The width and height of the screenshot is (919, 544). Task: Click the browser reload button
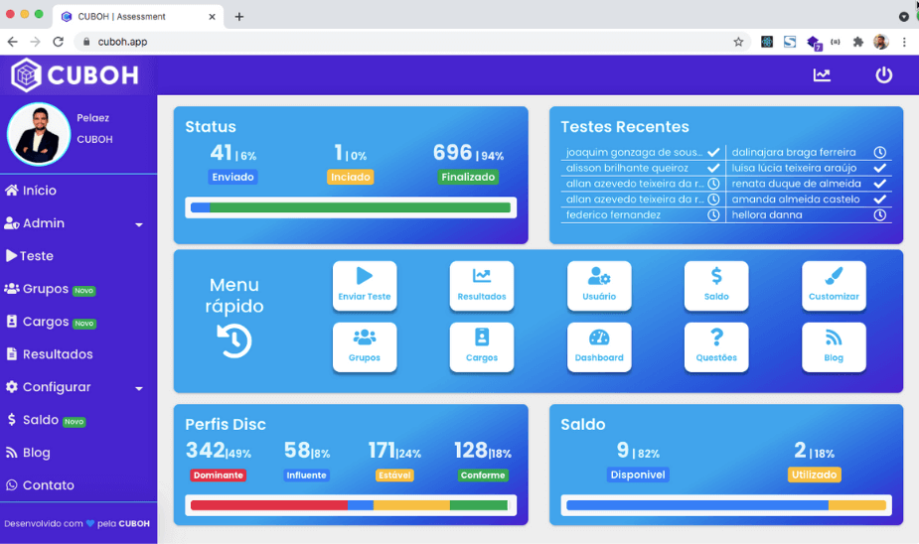pyautogui.click(x=58, y=42)
